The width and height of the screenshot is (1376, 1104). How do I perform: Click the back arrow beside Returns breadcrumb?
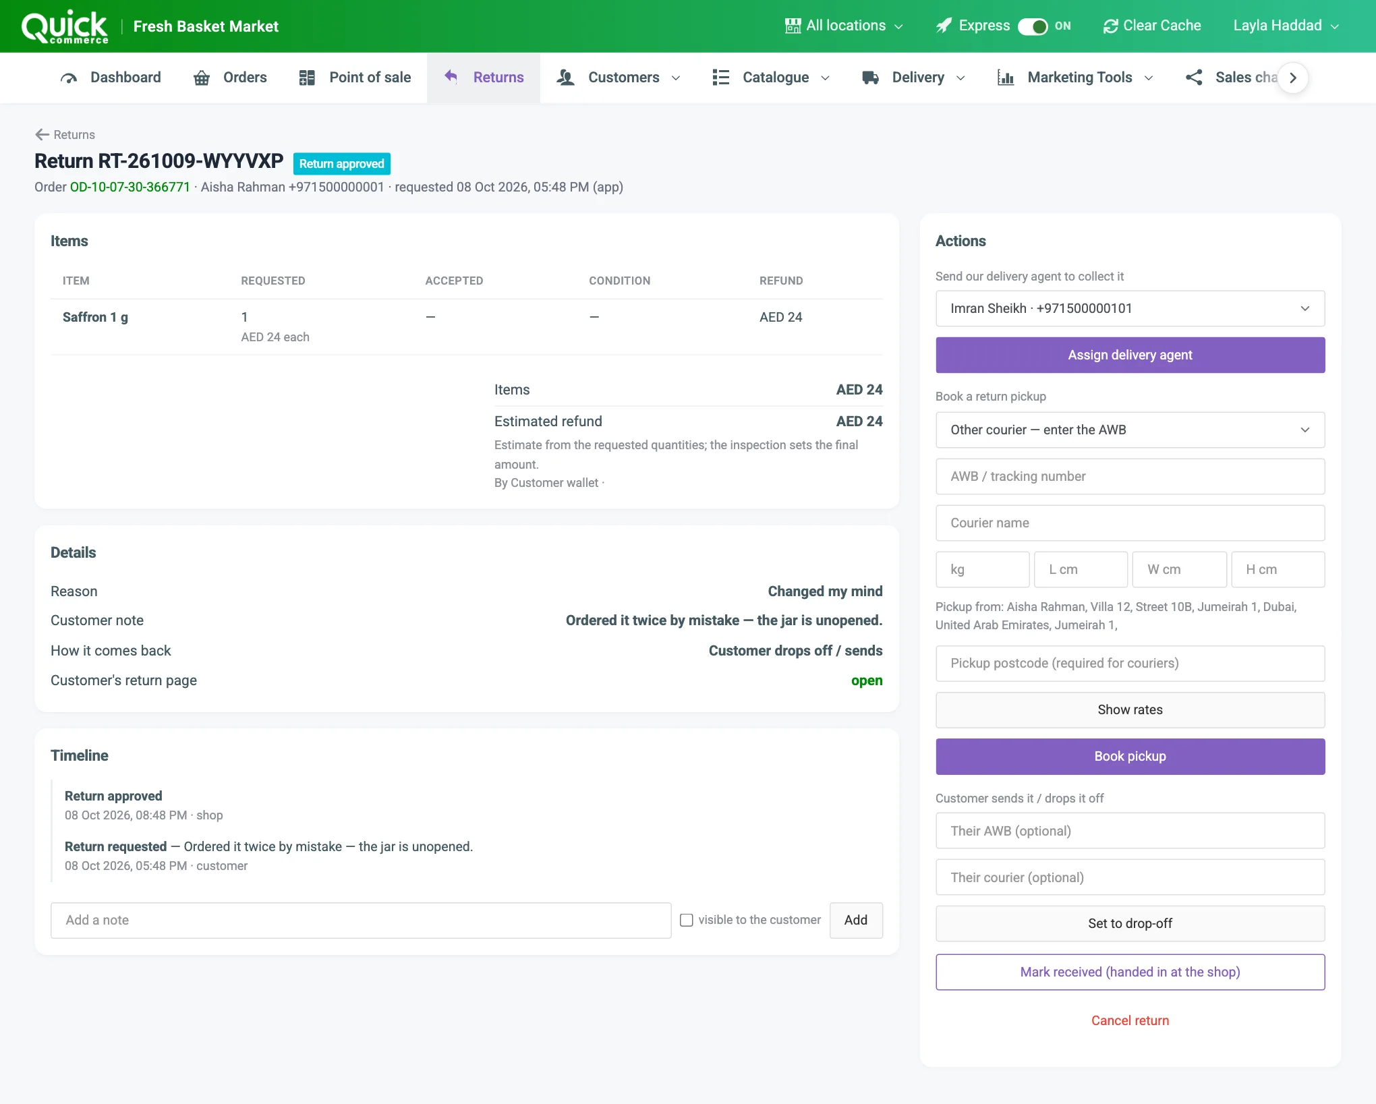click(42, 135)
